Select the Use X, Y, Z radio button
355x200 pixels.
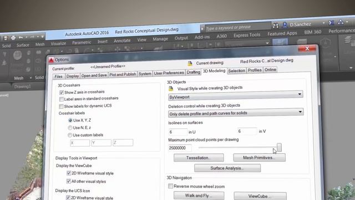(70, 121)
